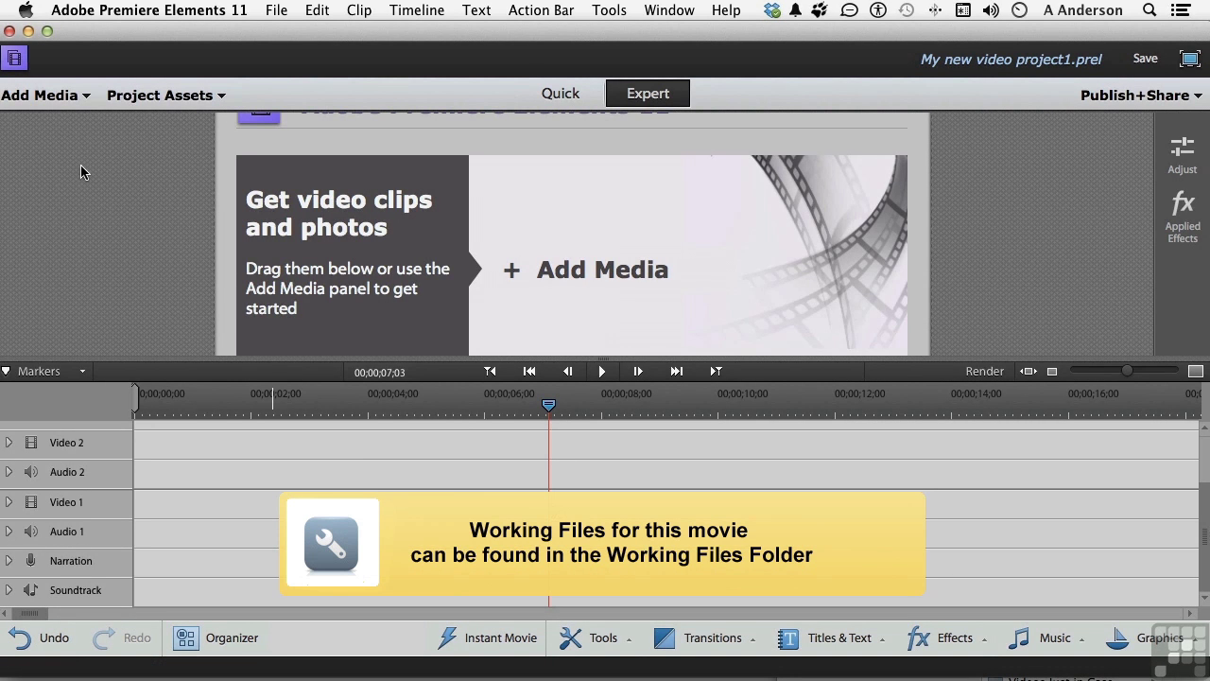
Task: Click the Undo arrow icon
Action: [x=20, y=638]
